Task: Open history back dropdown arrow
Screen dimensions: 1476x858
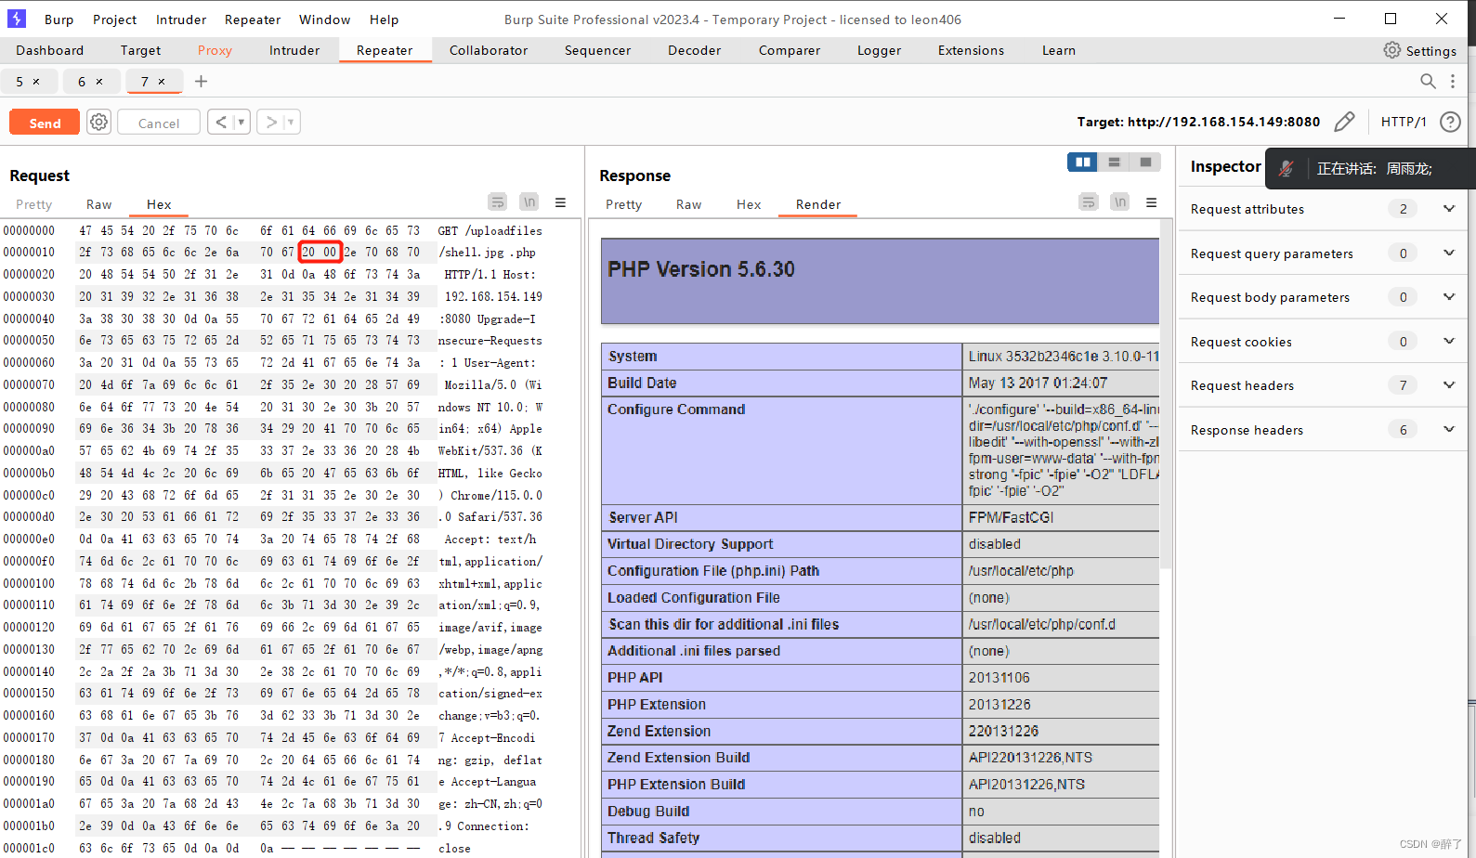Action: (x=242, y=122)
